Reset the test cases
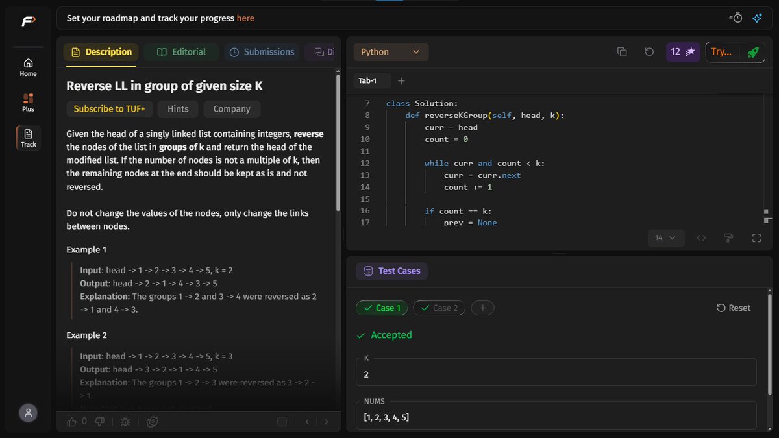This screenshot has height=438, width=779. (x=734, y=308)
